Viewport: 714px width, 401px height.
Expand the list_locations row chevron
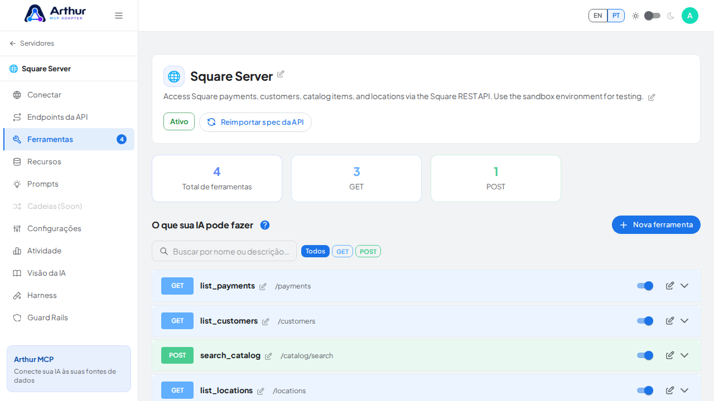[x=684, y=390]
